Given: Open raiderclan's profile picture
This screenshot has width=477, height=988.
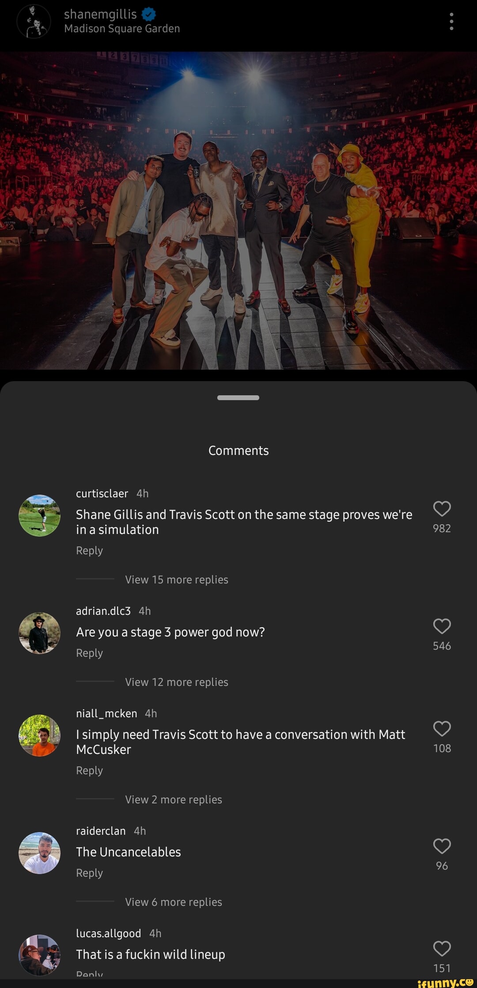Looking at the screenshot, I should 39,853.
